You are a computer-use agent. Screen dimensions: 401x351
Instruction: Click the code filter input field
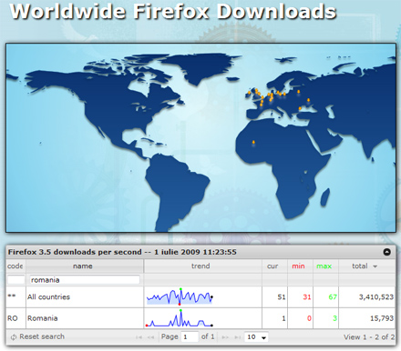pos(15,280)
